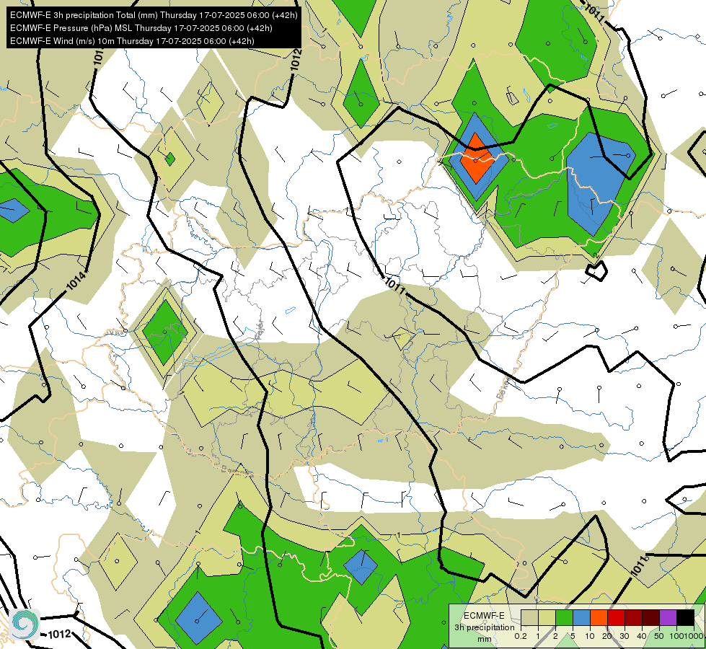Click the maroon 40 mm legend swatch

pyautogui.click(x=650, y=617)
